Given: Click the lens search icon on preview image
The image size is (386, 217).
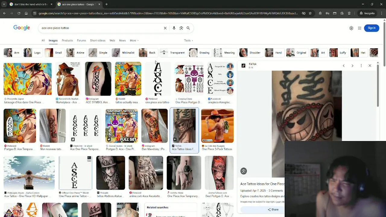Looking at the screenshot, I should pyautogui.click(x=244, y=171).
